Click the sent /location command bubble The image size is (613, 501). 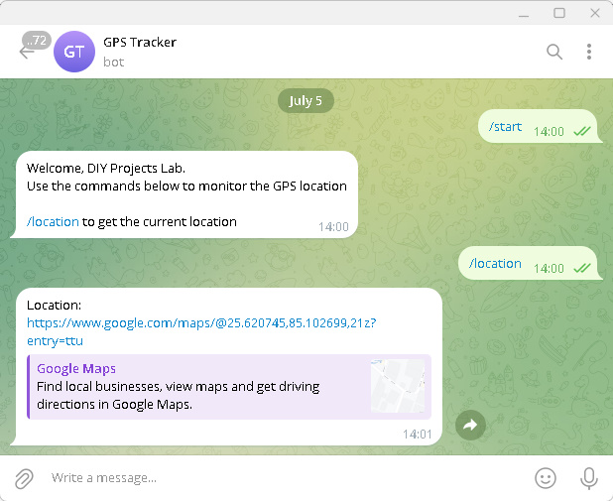pyautogui.click(x=530, y=263)
